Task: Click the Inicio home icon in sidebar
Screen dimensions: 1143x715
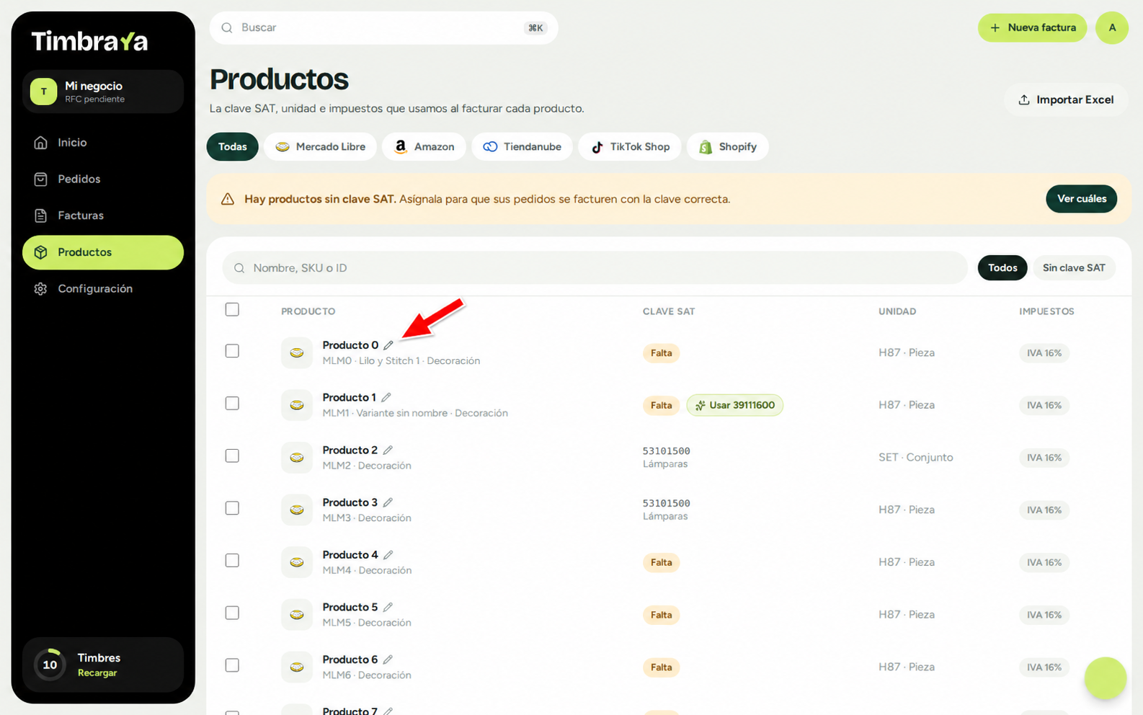Action: click(41, 143)
